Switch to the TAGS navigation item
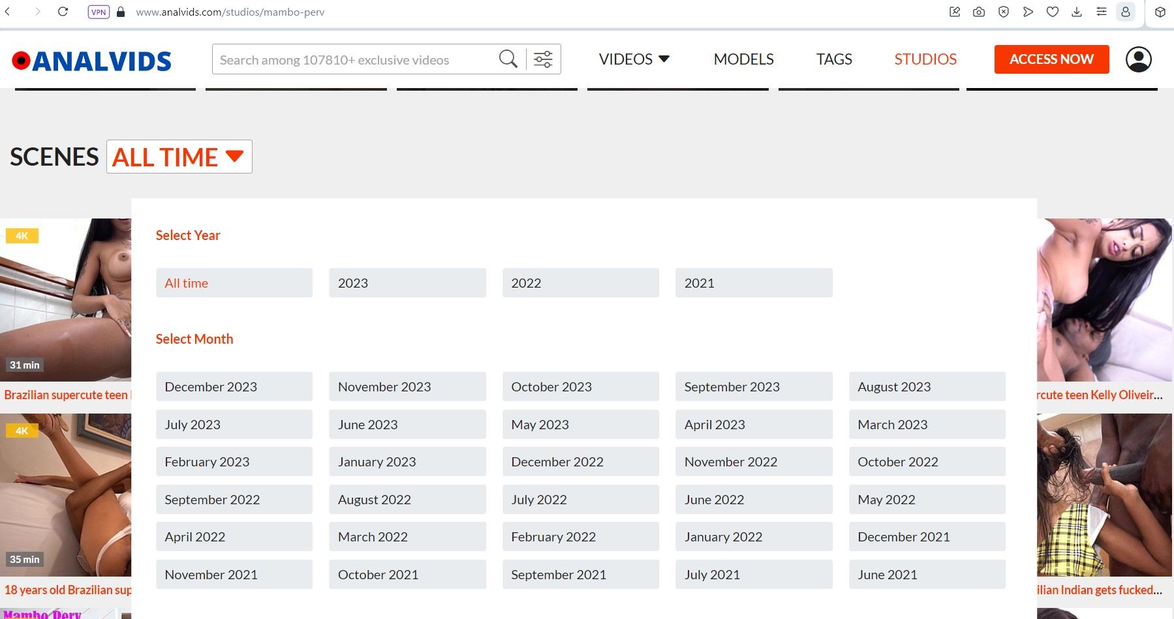 [x=833, y=59]
